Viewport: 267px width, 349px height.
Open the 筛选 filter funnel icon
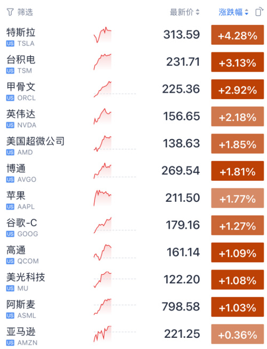pyautogui.click(x=10, y=12)
